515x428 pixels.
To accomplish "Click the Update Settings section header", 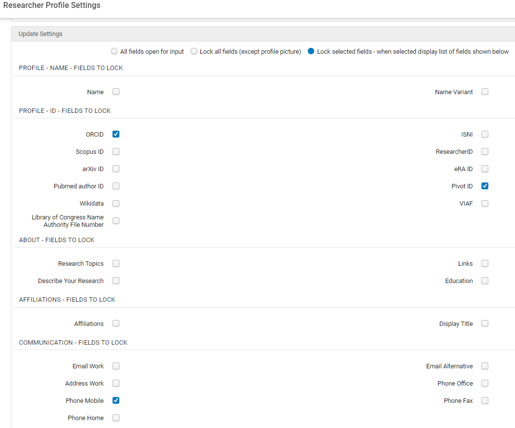I will point(40,34).
